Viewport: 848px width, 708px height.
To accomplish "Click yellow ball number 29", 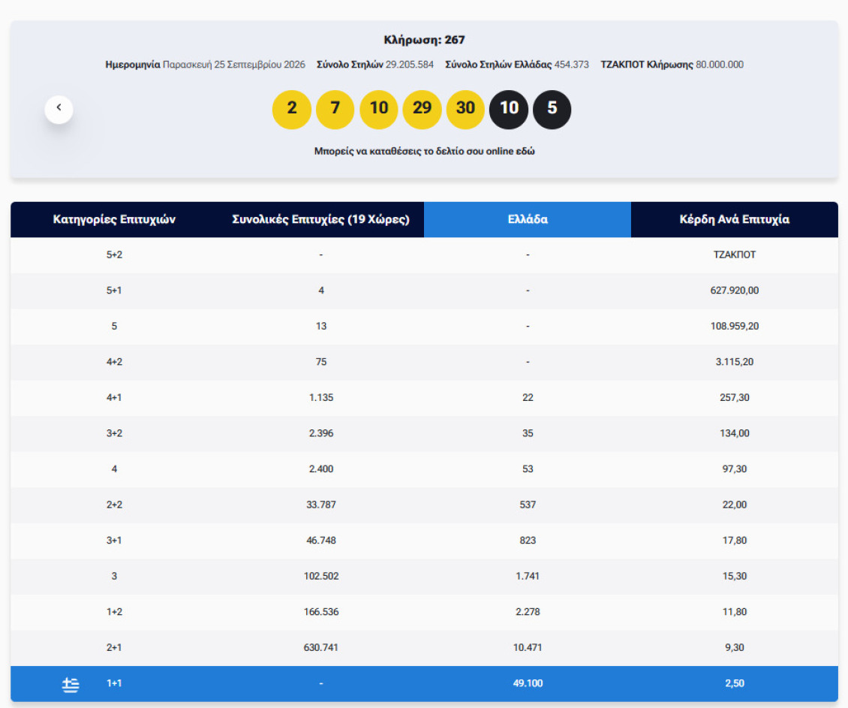I will tap(422, 110).
